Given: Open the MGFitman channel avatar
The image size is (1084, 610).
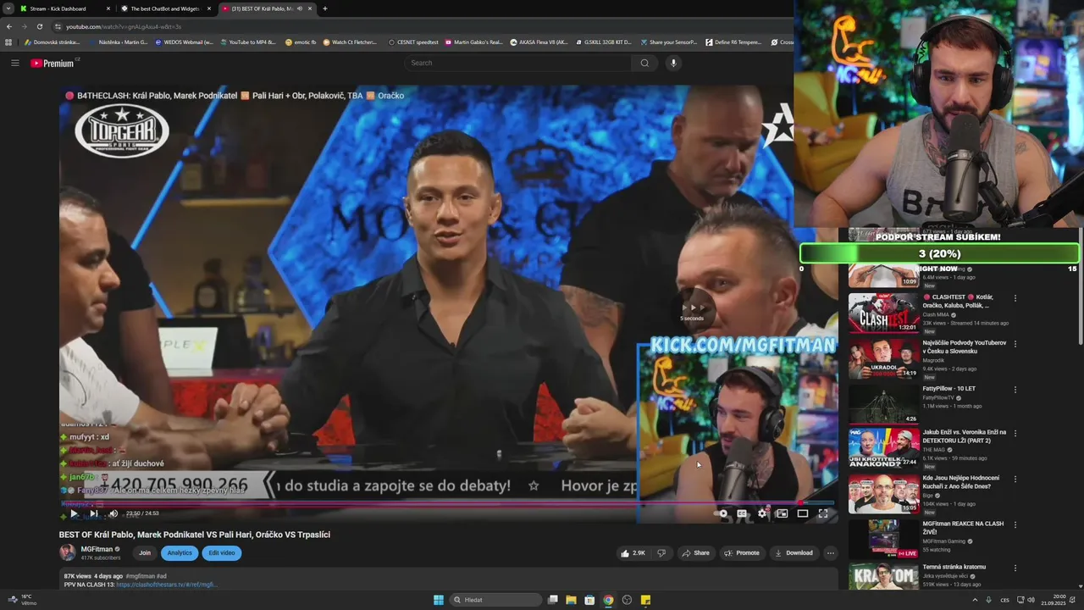Looking at the screenshot, I should coord(68,552).
